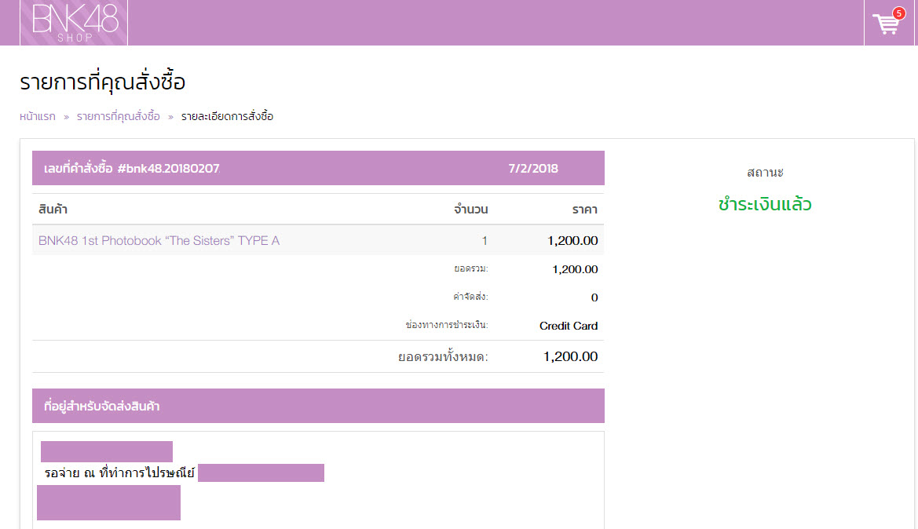
Task: Go to หน้าแรก breadcrumb link
Action: tap(38, 116)
